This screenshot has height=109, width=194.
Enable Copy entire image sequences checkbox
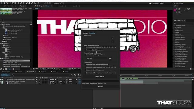85,67
